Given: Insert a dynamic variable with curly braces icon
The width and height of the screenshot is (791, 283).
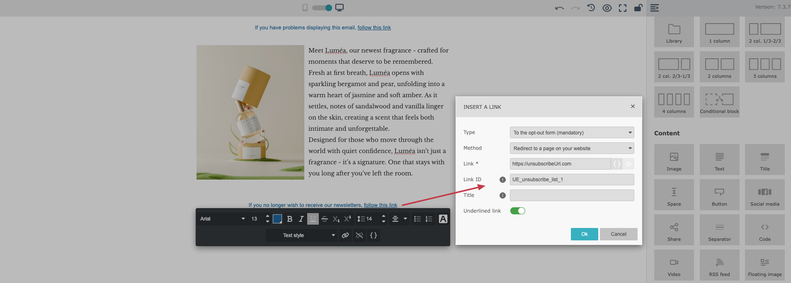Looking at the screenshot, I should 374,235.
